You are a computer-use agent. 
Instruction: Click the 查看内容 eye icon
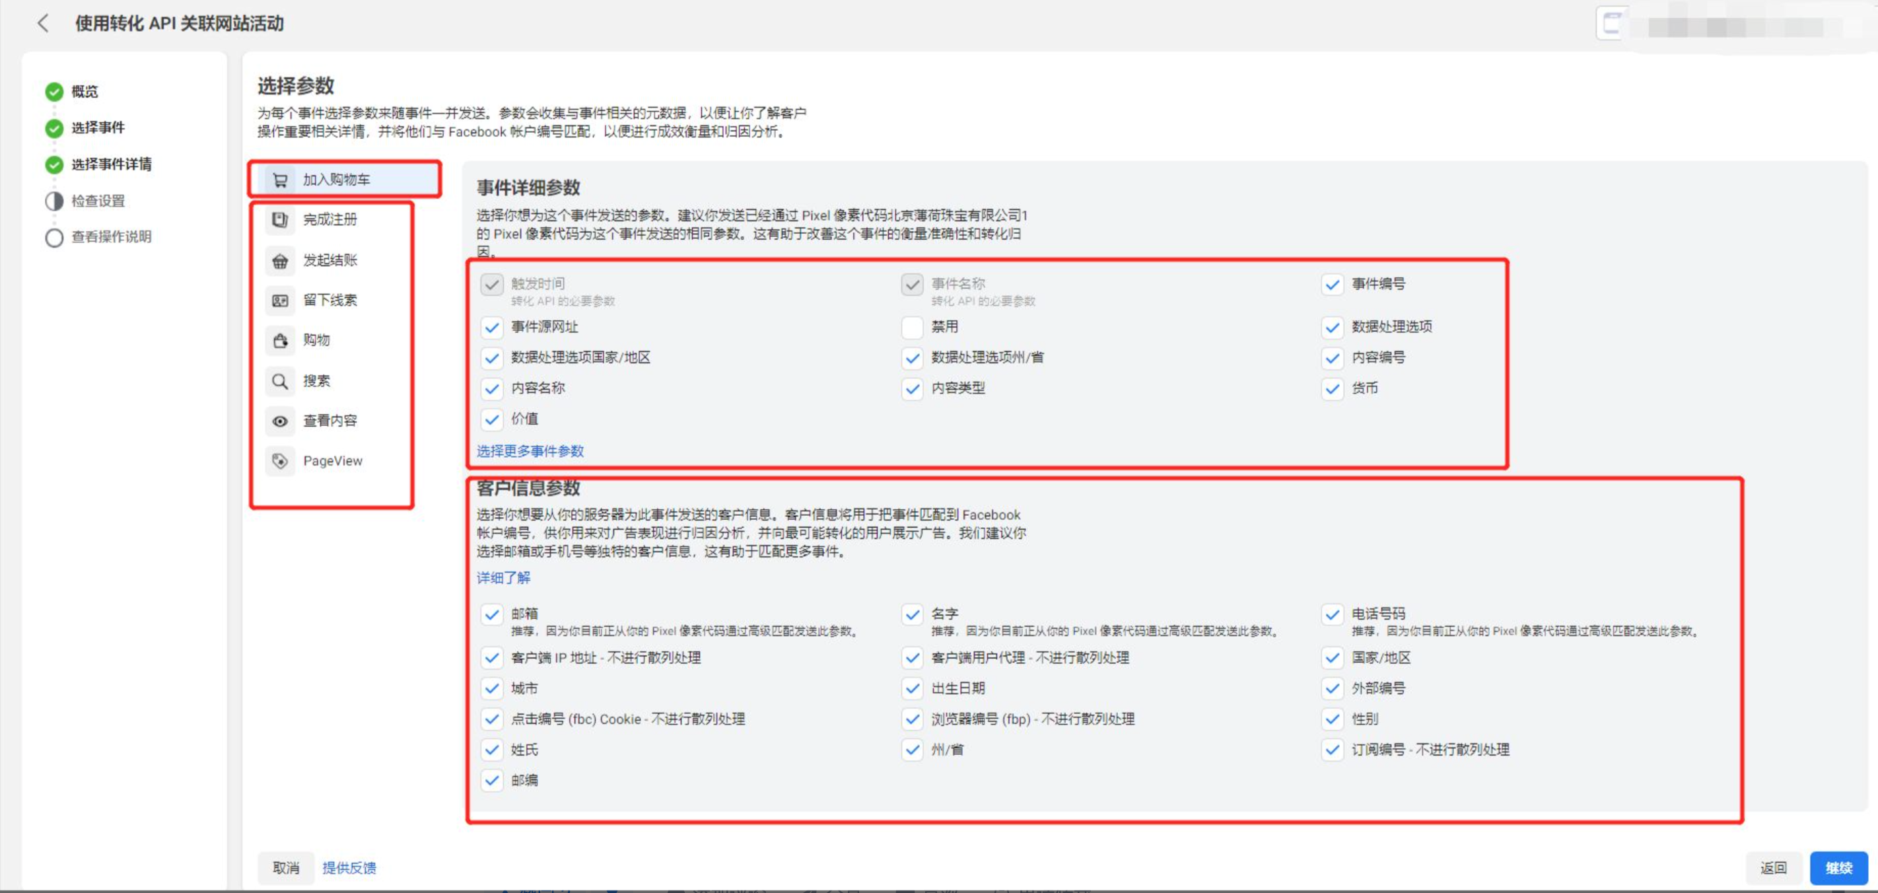pyautogui.click(x=281, y=421)
